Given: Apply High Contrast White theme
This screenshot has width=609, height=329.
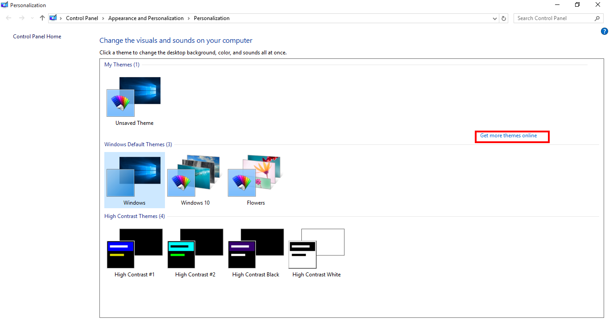Looking at the screenshot, I should pos(316,253).
